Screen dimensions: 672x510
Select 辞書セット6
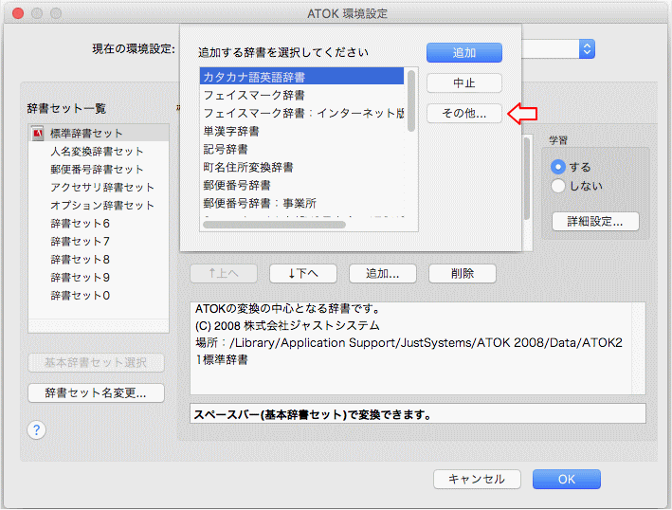[99, 224]
